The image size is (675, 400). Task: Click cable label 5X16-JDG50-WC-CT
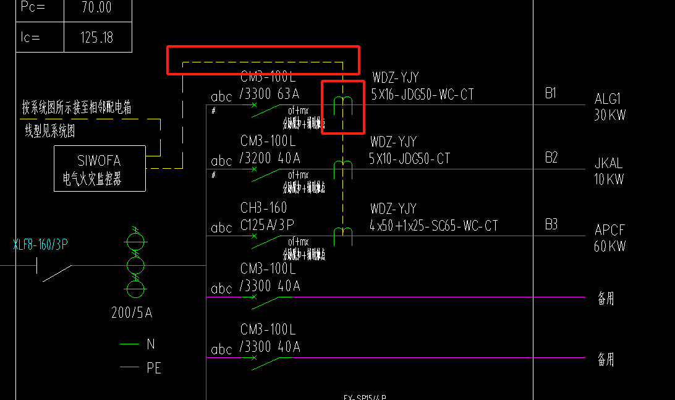(422, 95)
